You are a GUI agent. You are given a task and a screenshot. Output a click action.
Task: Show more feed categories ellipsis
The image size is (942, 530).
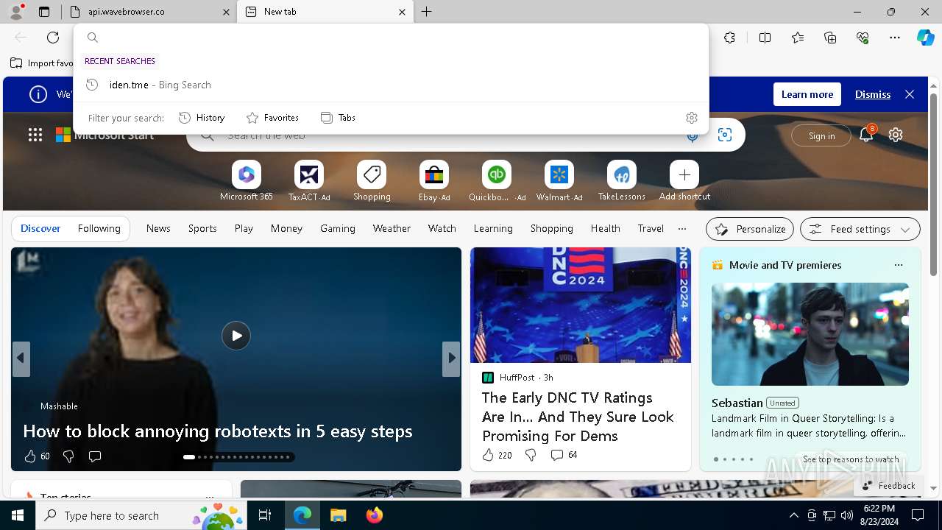click(682, 228)
